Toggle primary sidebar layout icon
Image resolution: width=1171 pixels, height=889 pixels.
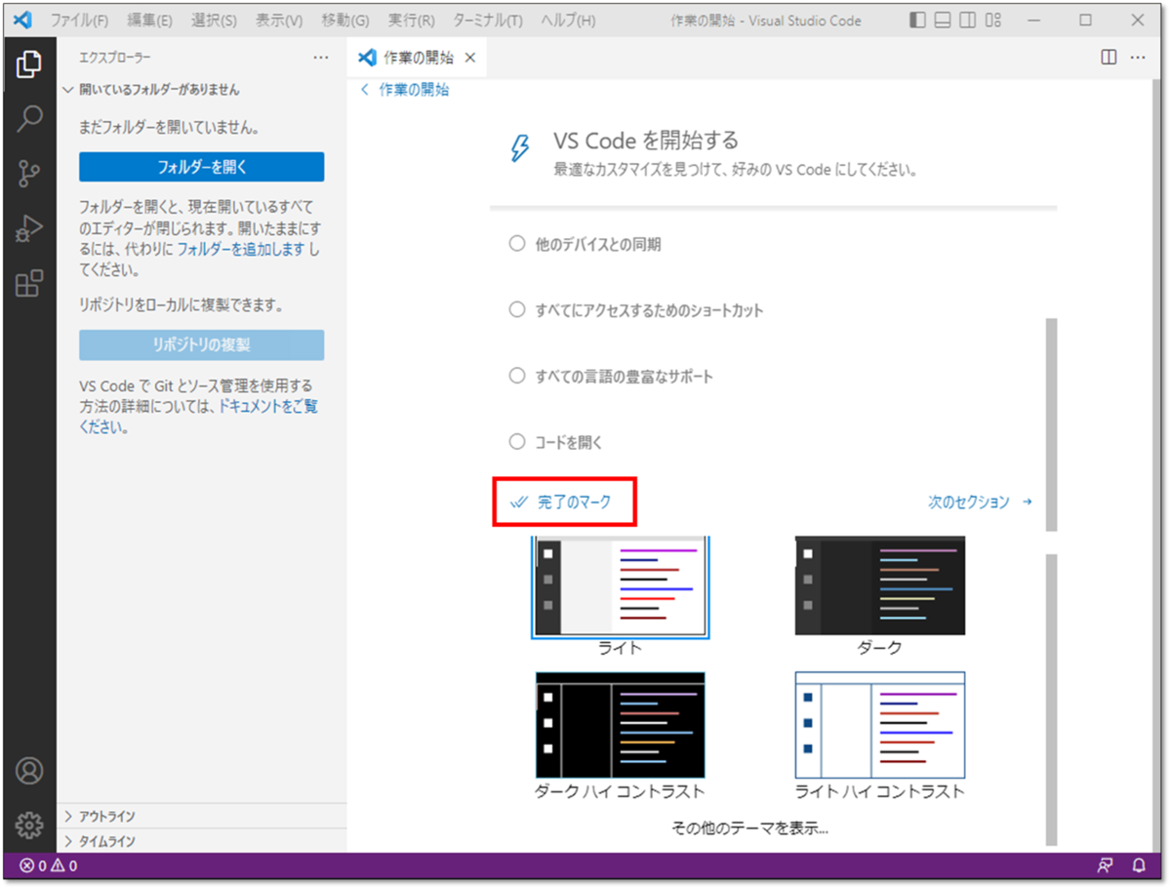pyautogui.click(x=917, y=20)
